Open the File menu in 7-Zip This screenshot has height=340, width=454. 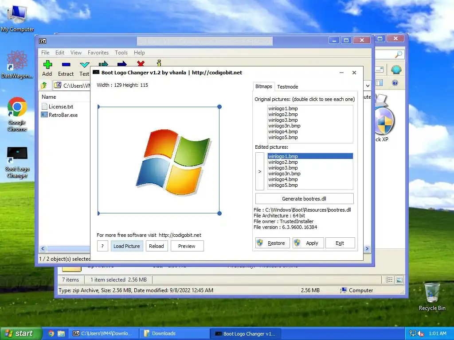(x=45, y=53)
